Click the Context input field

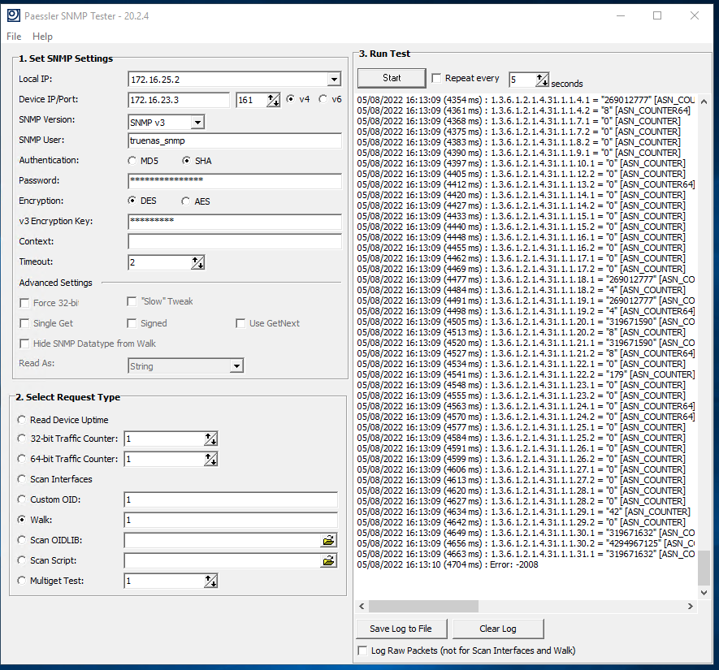235,241
